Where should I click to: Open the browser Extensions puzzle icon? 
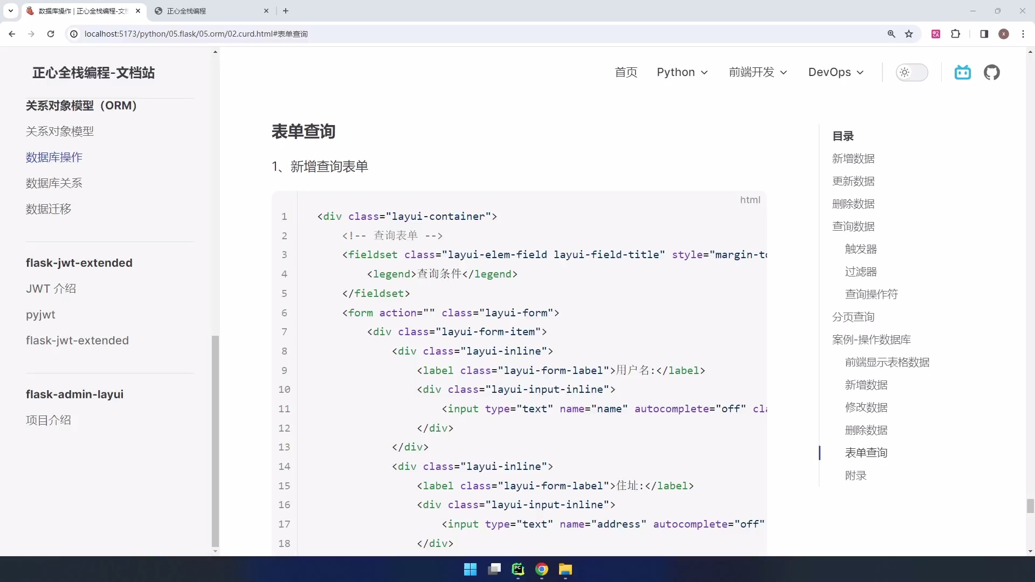[956, 33]
